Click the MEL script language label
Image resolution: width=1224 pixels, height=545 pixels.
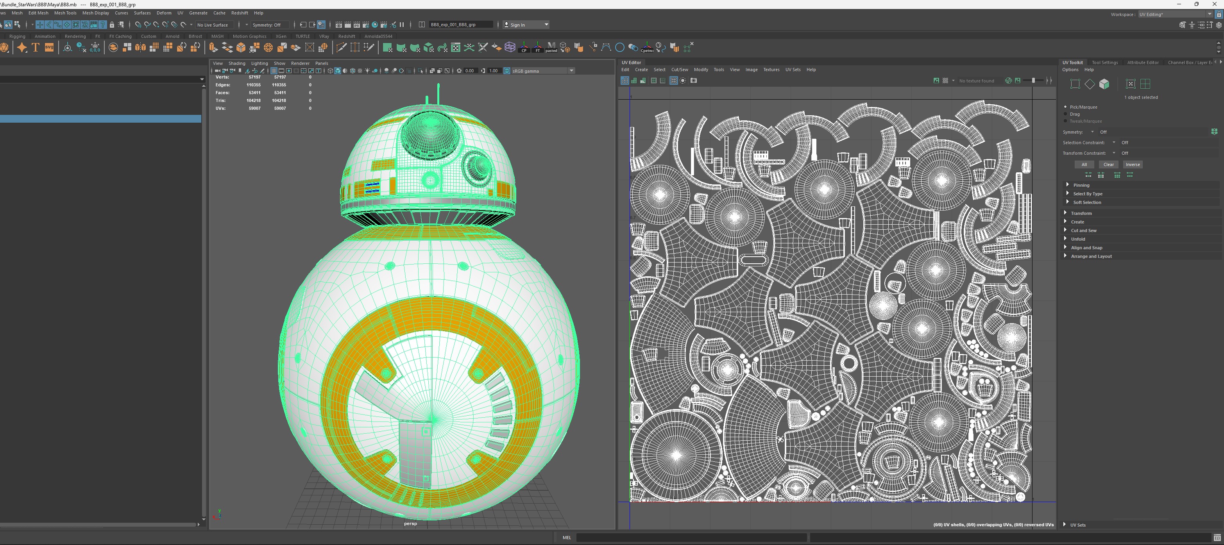tap(566, 538)
